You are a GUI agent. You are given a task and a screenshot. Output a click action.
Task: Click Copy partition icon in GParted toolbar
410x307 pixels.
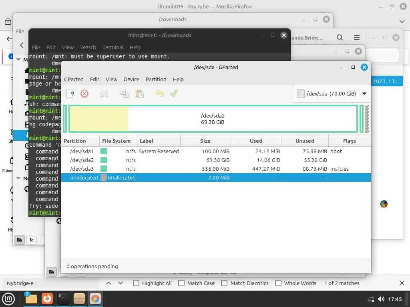coord(124,94)
